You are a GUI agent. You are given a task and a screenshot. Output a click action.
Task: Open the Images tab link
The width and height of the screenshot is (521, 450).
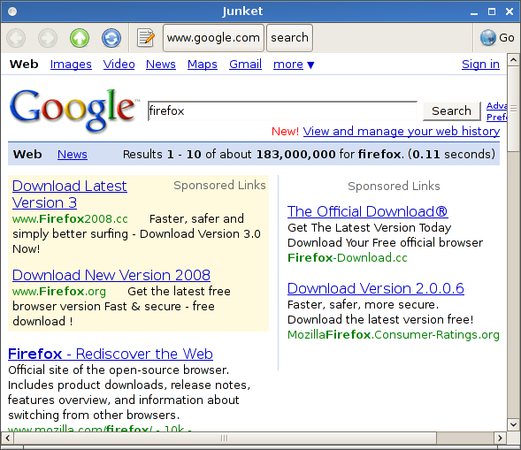point(71,64)
